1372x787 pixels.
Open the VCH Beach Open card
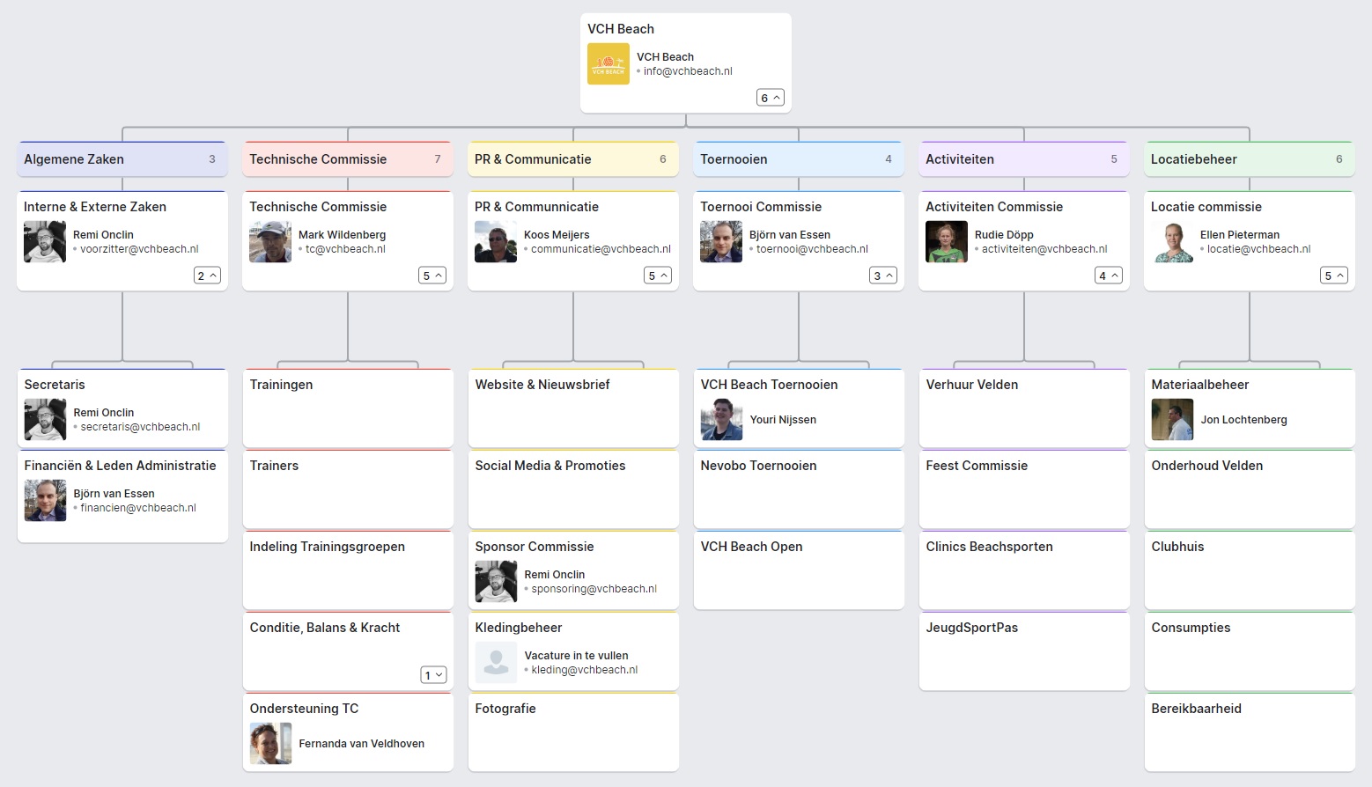point(799,570)
